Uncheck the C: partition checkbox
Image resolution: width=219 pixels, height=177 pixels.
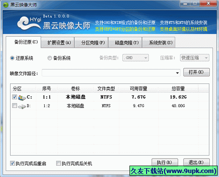click(x=14, y=97)
